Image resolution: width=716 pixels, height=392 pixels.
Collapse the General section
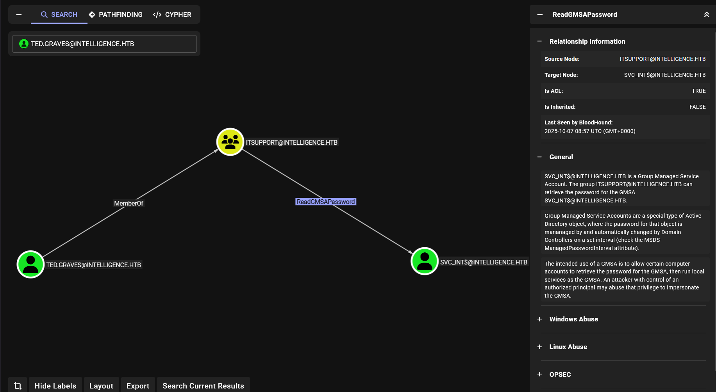pos(539,157)
